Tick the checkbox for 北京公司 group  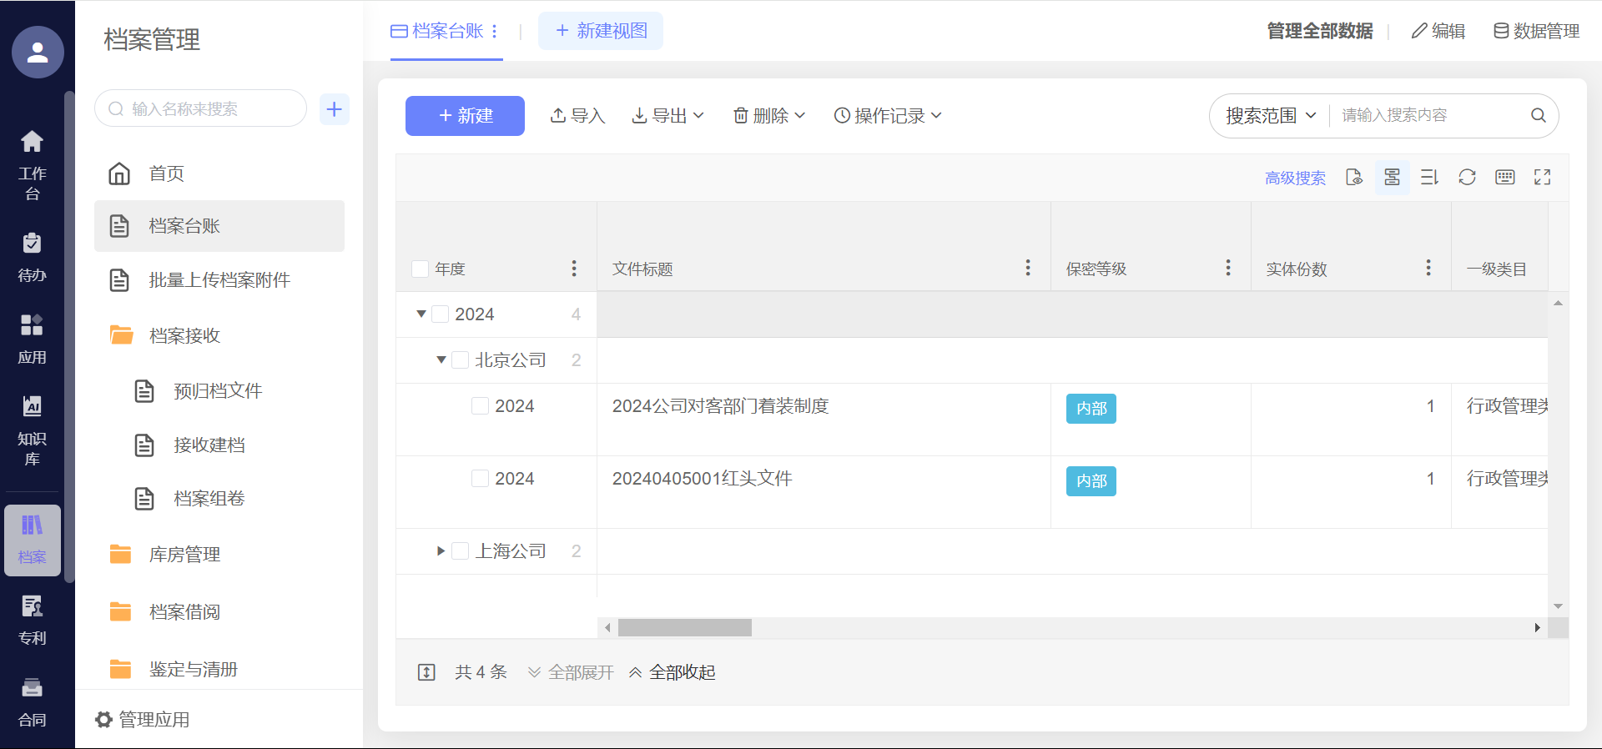(x=460, y=360)
